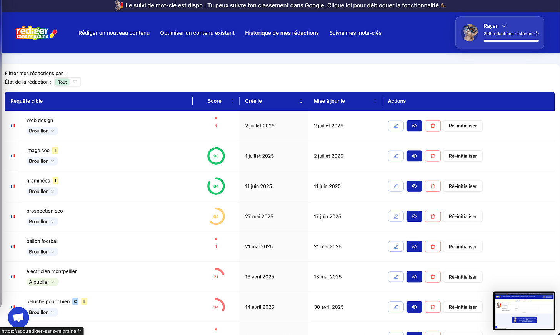The image size is (560, 335).
Task: Click the 84 score gauge for graminées
Action: [x=216, y=186]
